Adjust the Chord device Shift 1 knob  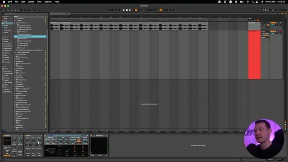(27, 141)
